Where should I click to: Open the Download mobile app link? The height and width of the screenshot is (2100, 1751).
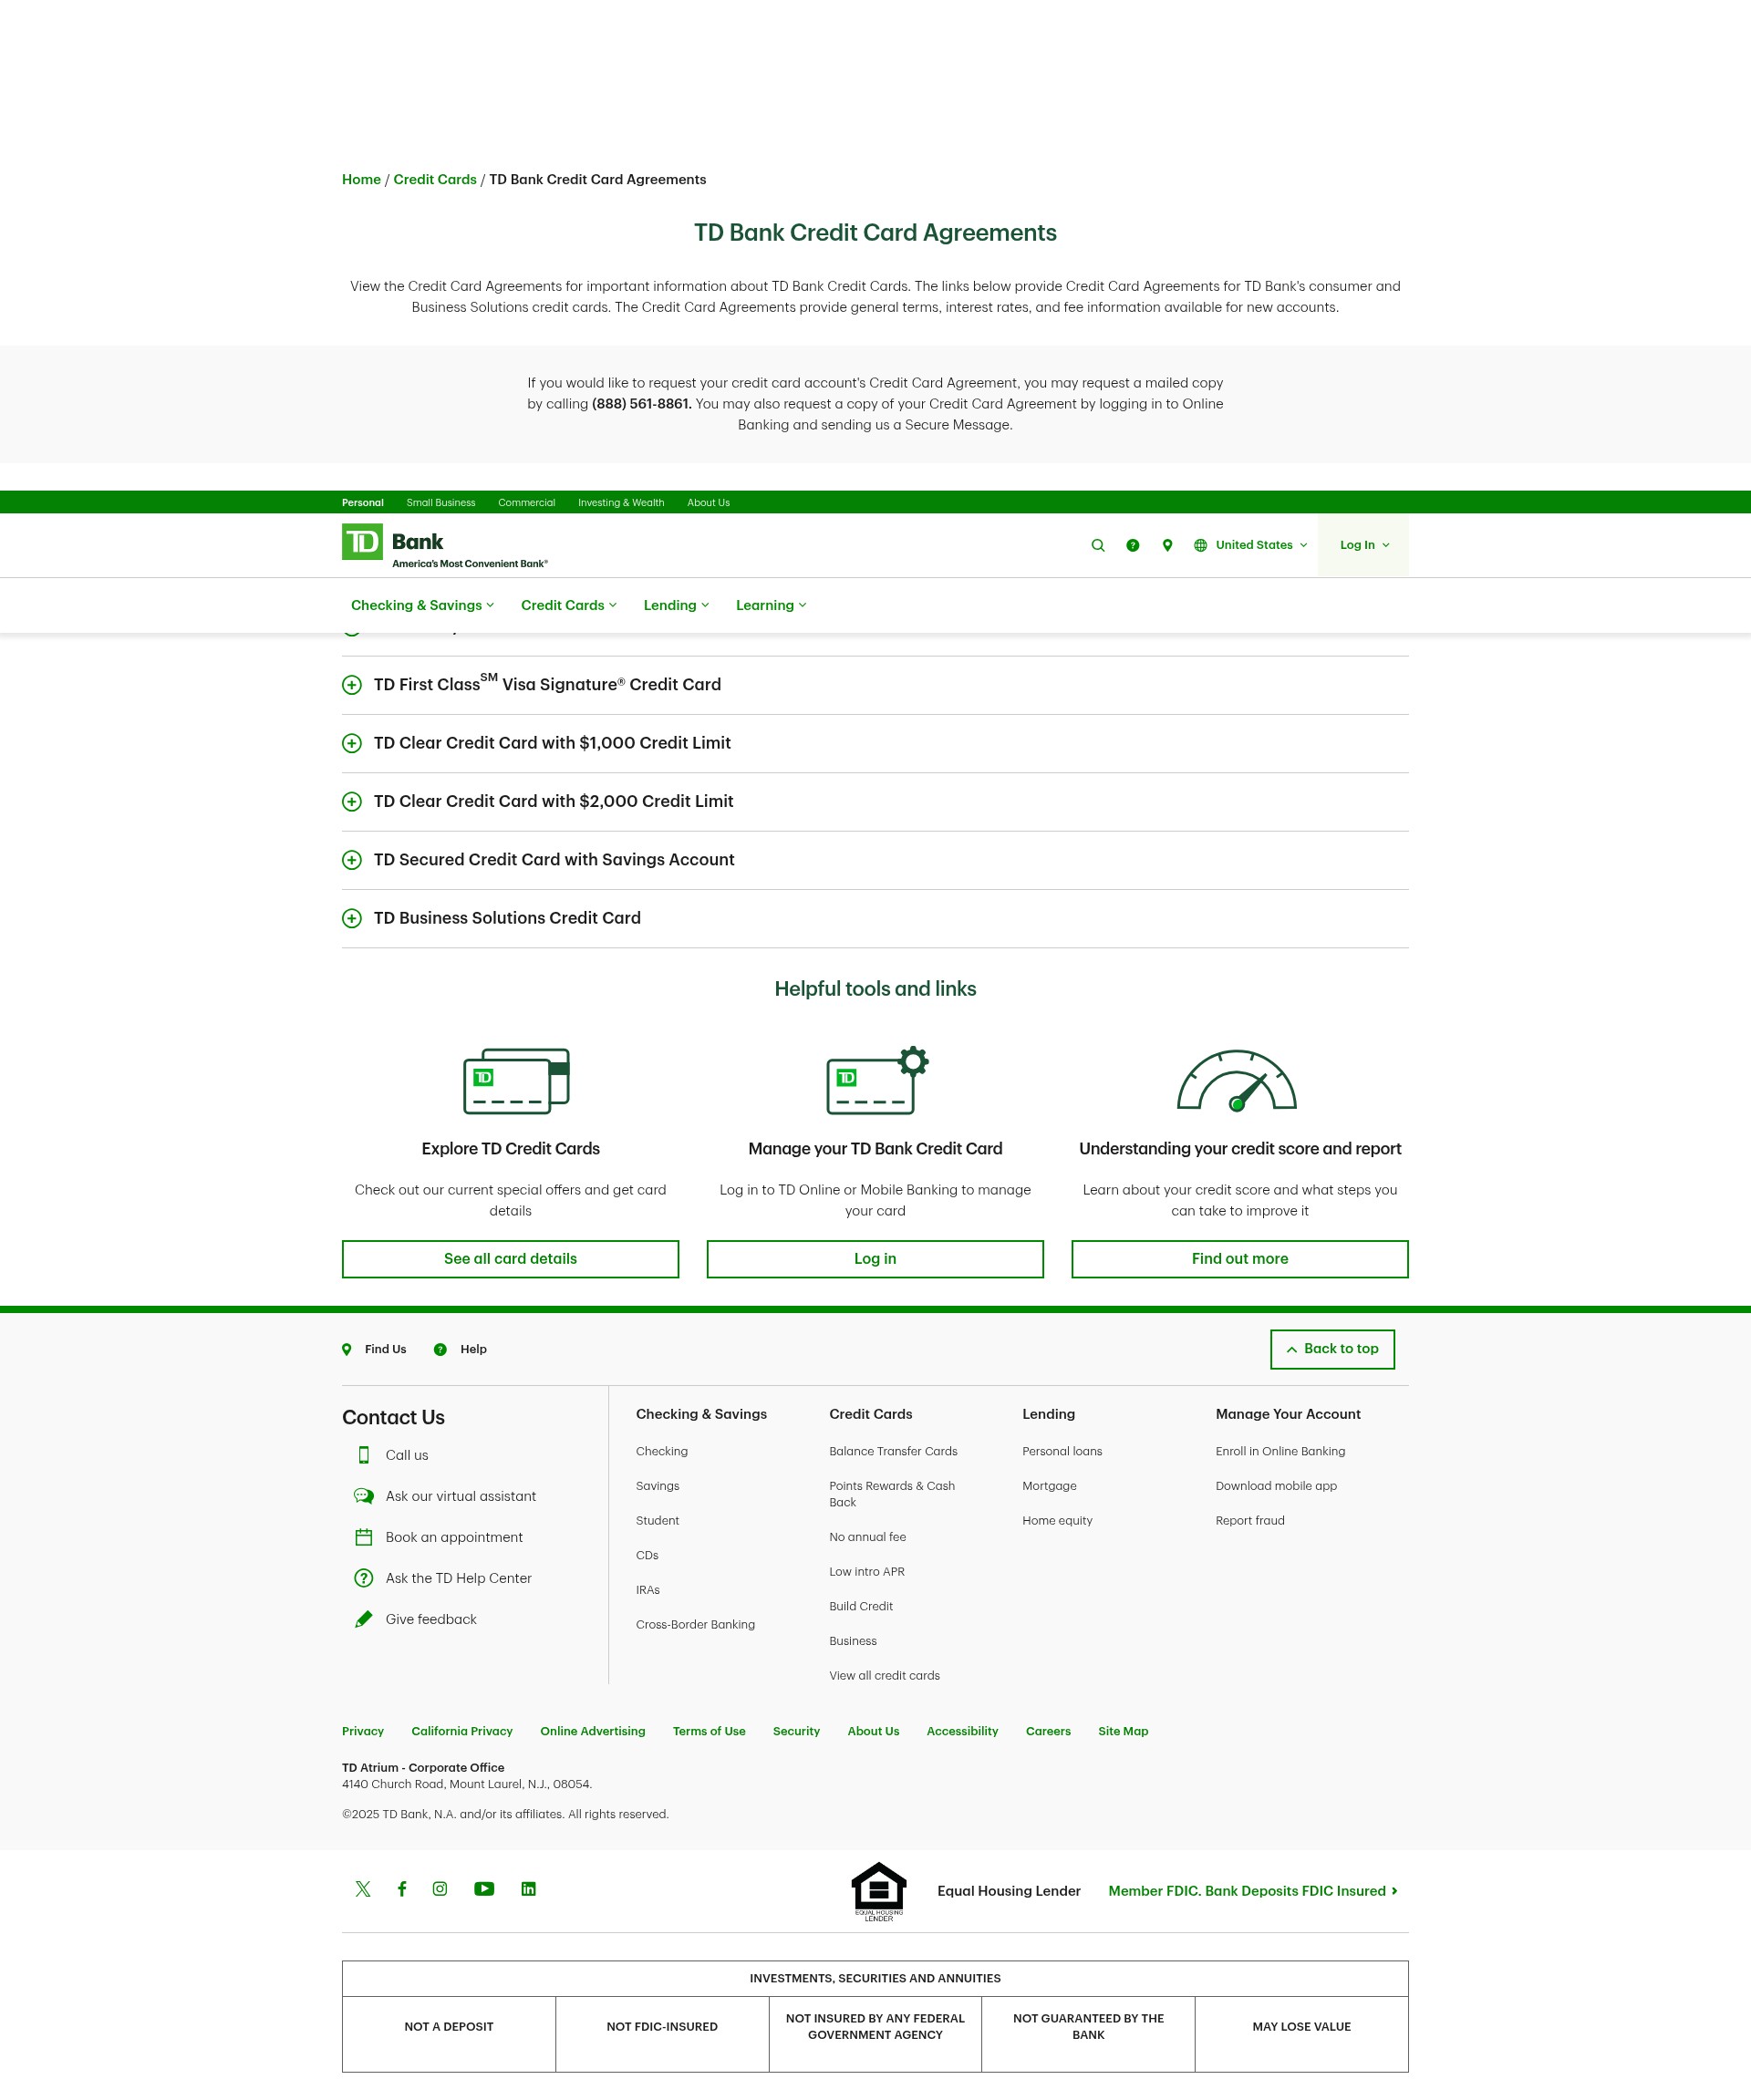point(1276,1486)
